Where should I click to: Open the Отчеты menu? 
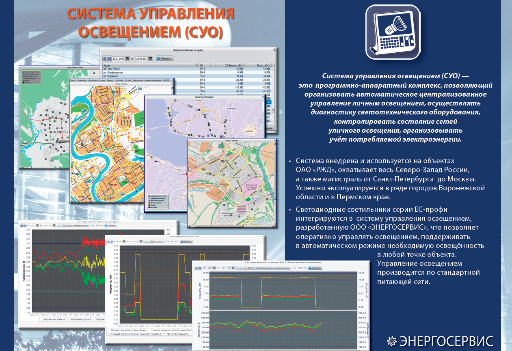128,80
